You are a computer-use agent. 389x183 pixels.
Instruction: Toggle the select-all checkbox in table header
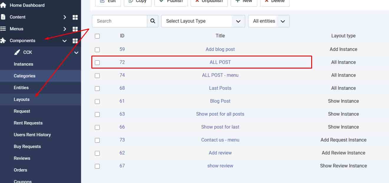click(x=97, y=36)
